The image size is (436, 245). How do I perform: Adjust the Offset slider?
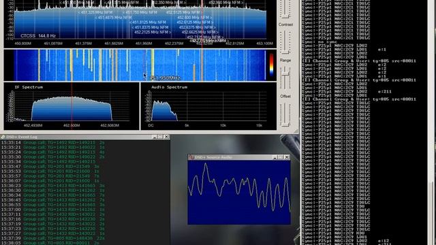285,114
